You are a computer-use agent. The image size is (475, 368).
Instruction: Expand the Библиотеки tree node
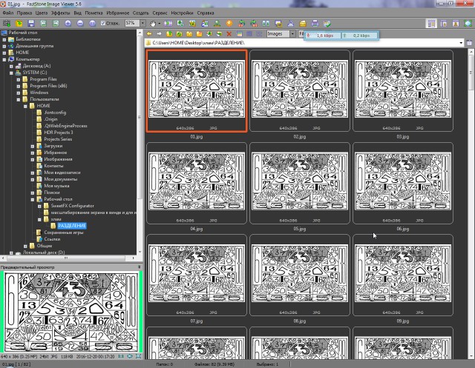click(x=4, y=39)
